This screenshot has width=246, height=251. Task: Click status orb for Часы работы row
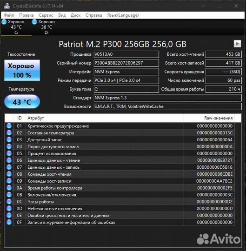(x=9, y=202)
